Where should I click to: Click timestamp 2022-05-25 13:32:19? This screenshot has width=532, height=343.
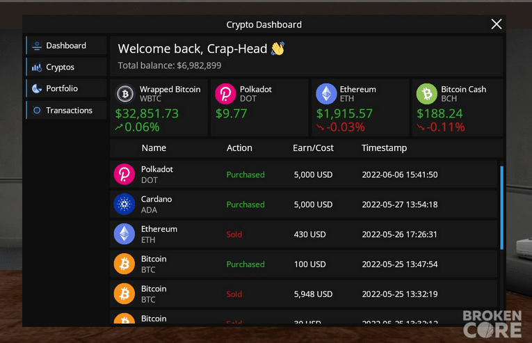coord(400,294)
